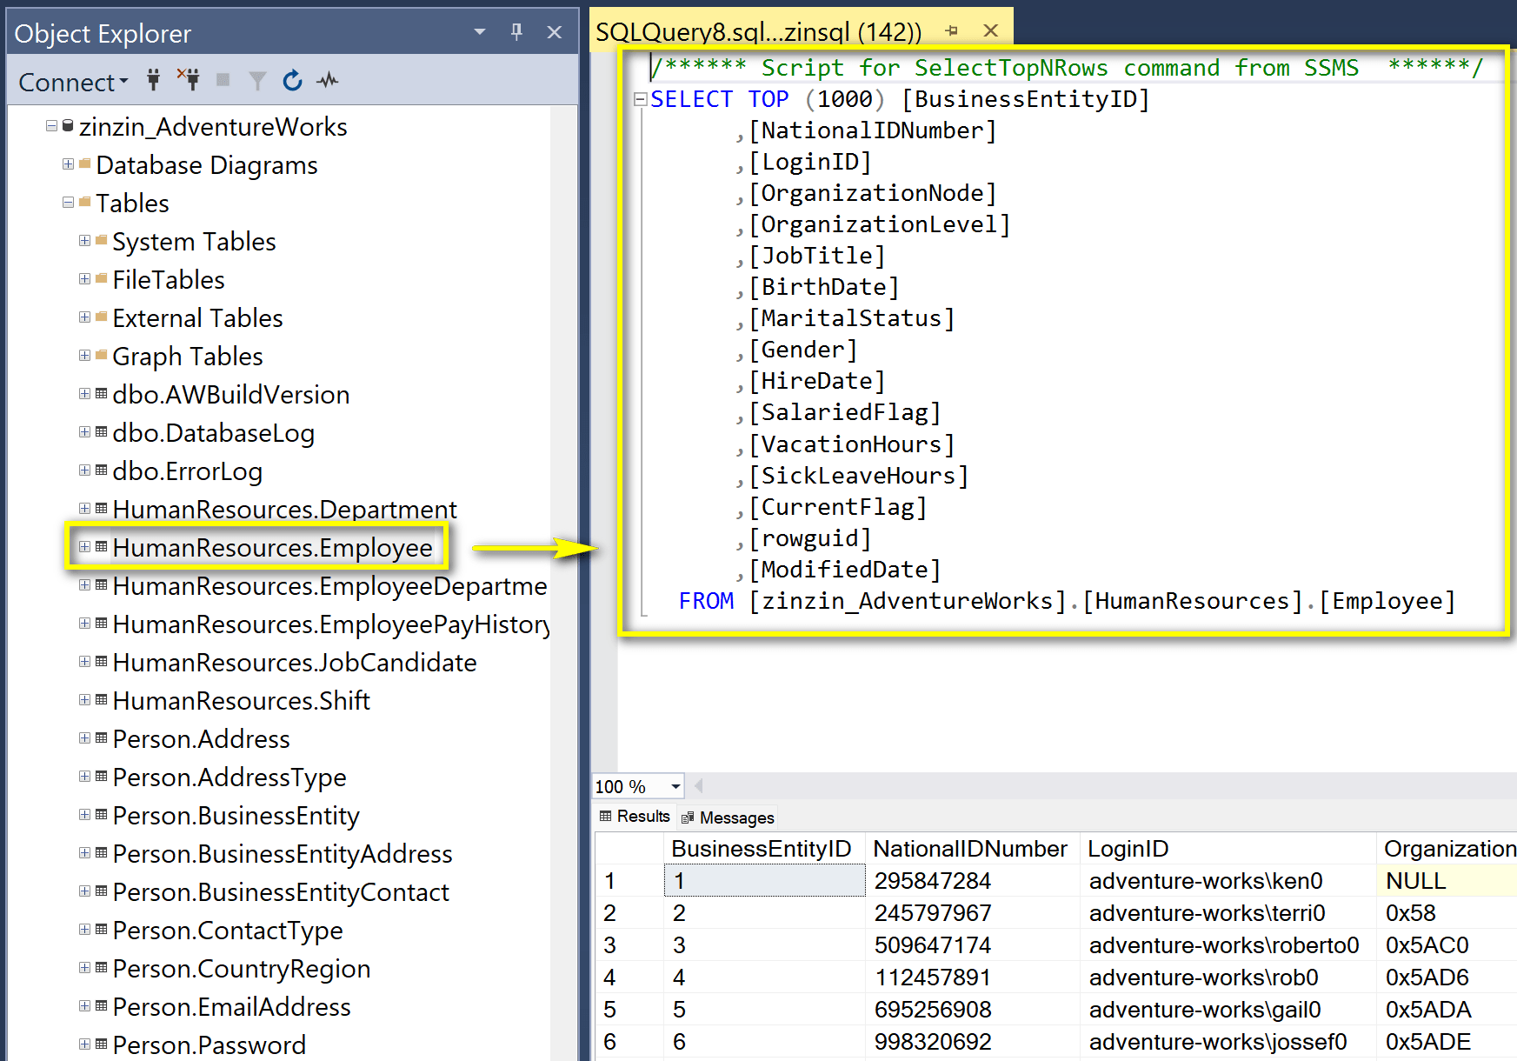The image size is (1517, 1061).
Task: Select cell adventure-works\terri0
Action: pyautogui.click(x=1228, y=913)
